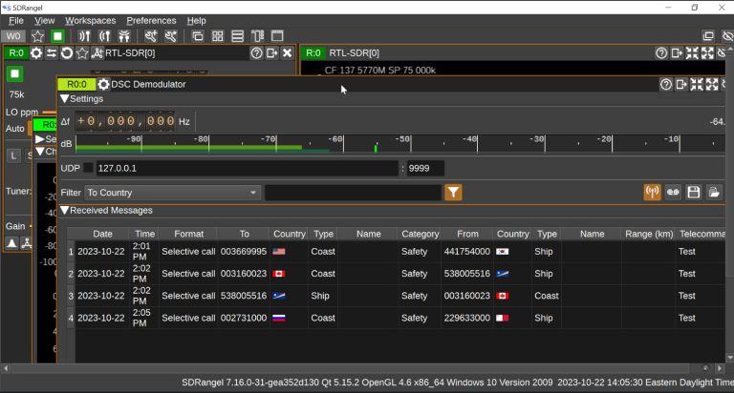Open DSC Demodulator settings gear
Image resolution: width=734 pixels, height=393 pixels.
103,84
